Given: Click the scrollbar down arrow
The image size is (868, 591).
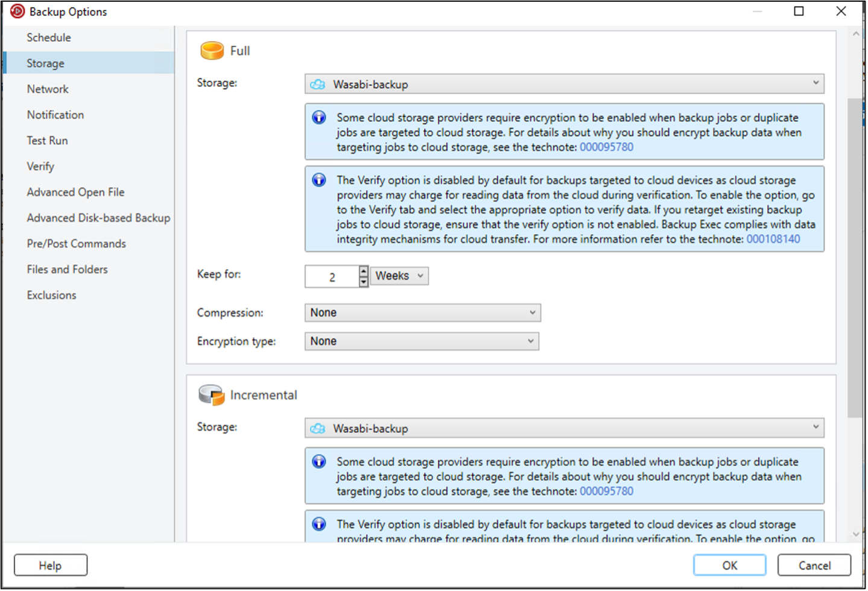Looking at the screenshot, I should pos(855,534).
